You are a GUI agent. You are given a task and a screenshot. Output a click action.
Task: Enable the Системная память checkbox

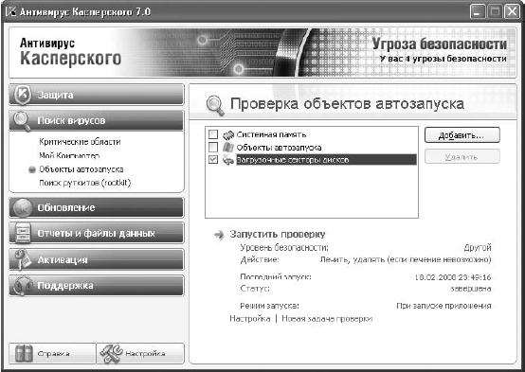213,134
